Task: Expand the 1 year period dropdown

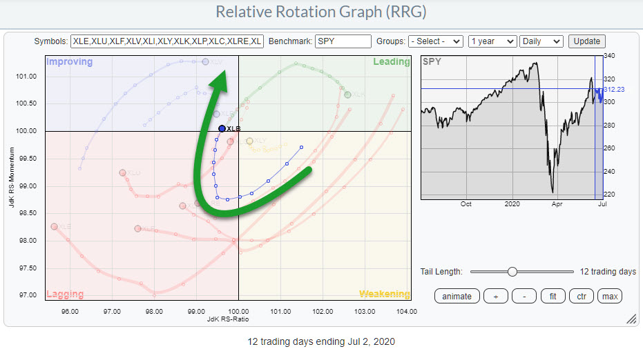Action: click(492, 41)
